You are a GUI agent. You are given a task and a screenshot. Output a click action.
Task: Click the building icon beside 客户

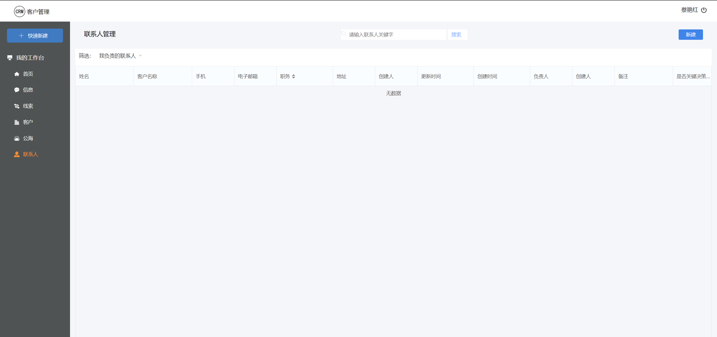coord(17,122)
